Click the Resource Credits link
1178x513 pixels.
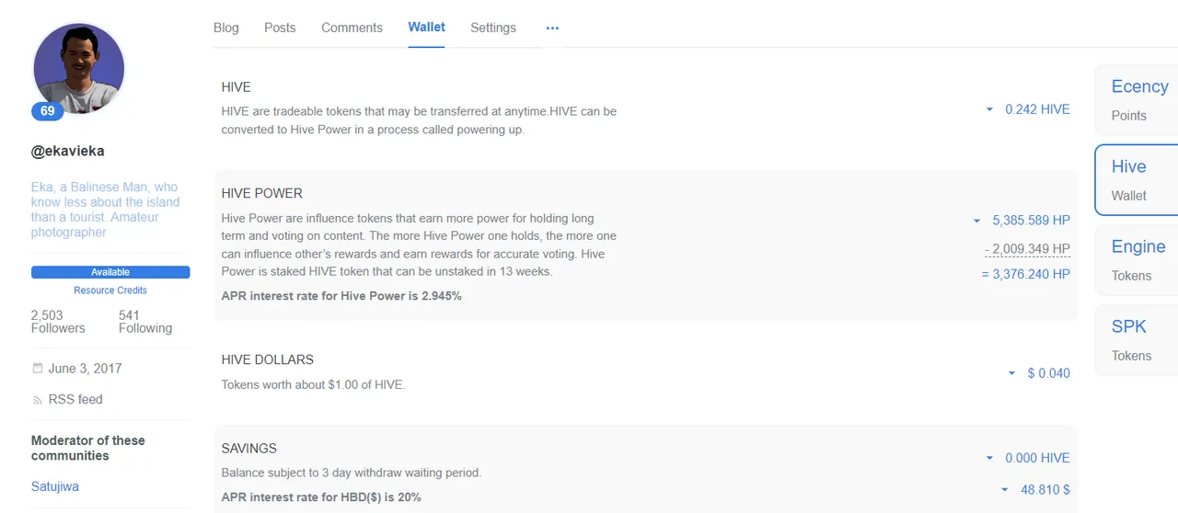pyautogui.click(x=110, y=291)
